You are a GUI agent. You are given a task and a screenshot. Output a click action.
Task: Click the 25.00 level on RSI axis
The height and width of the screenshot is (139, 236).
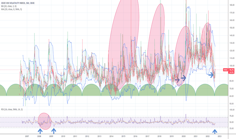click(232, 128)
